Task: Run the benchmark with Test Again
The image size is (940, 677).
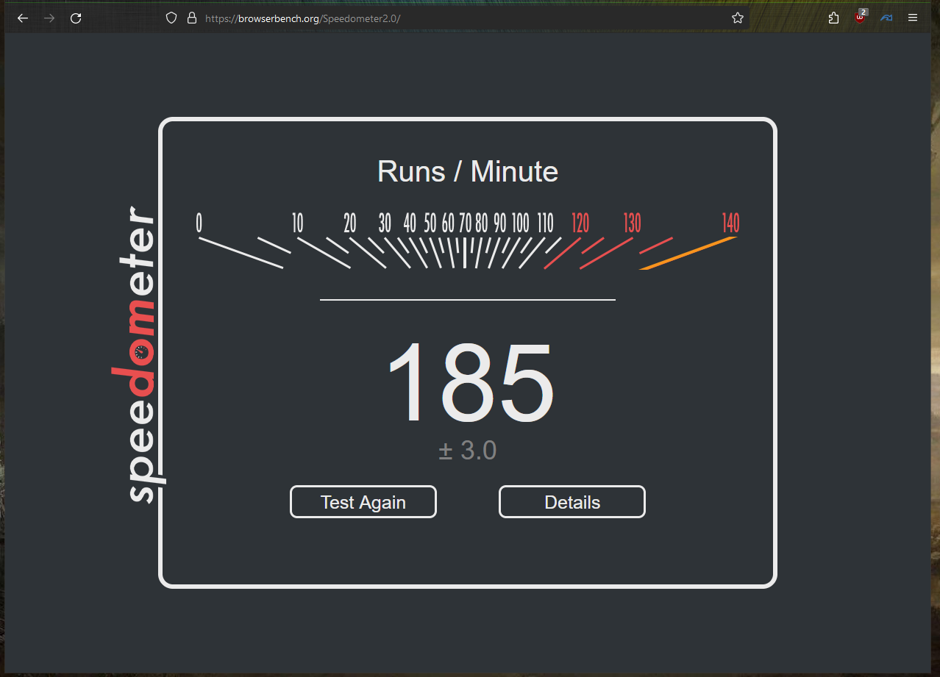Action: pyautogui.click(x=363, y=502)
